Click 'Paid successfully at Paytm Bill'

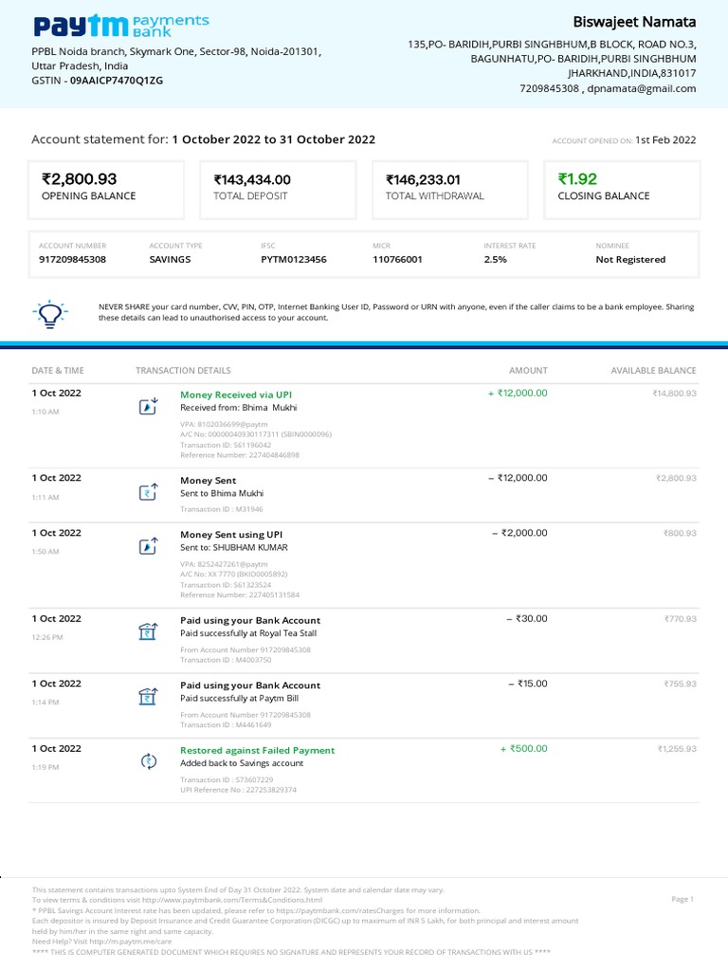240,698
